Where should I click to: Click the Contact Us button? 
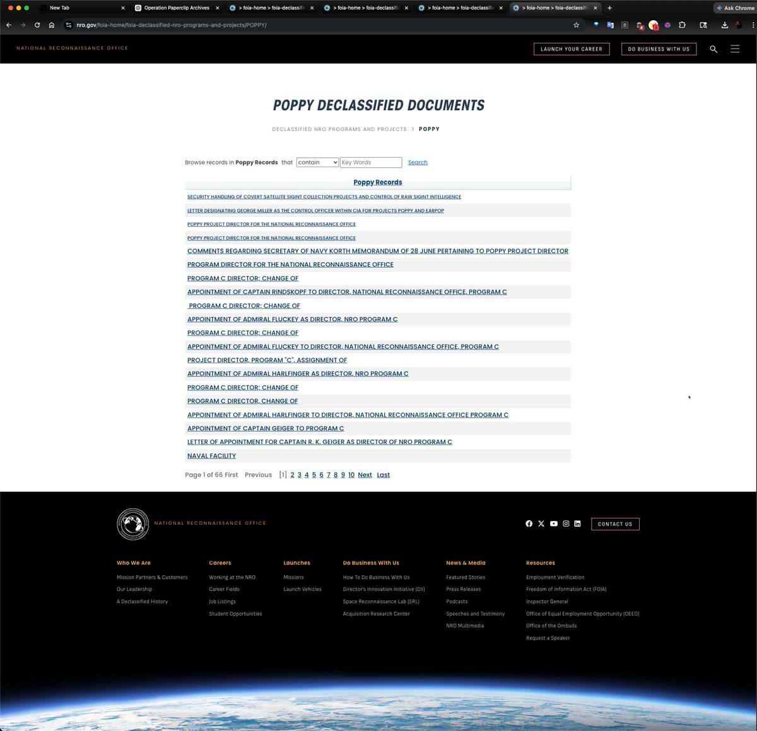pos(615,524)
